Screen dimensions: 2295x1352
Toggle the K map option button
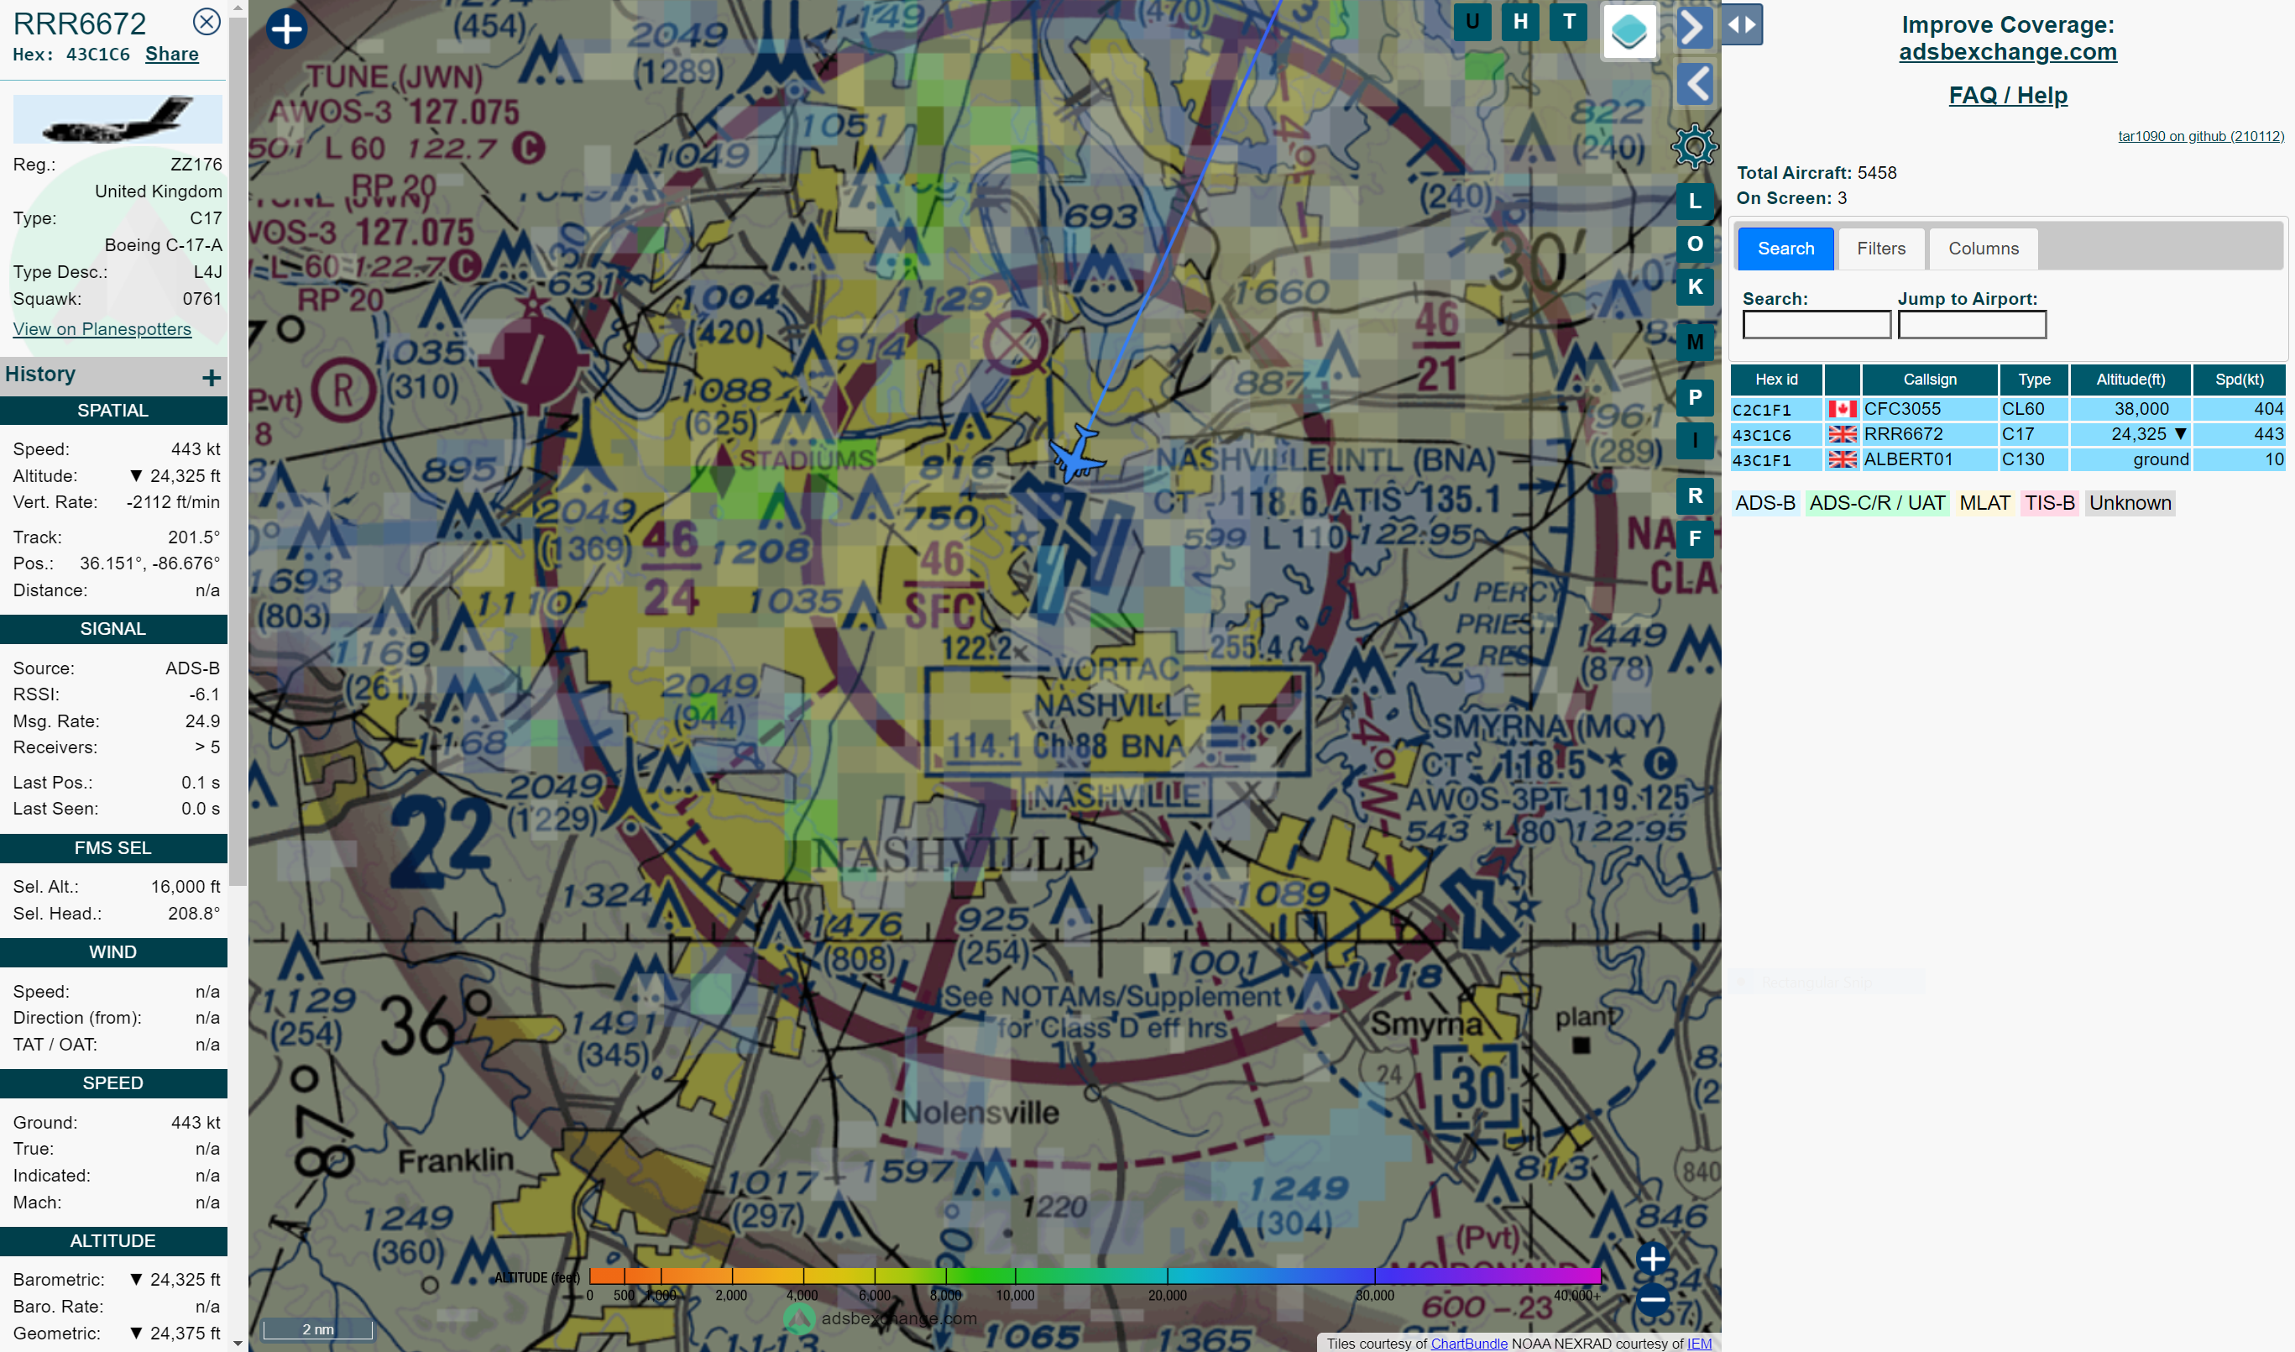1695,287
